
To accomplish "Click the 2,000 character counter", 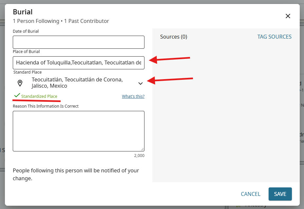I will pos(139,156).
